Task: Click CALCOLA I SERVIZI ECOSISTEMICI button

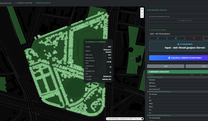Action: [178, 58]
